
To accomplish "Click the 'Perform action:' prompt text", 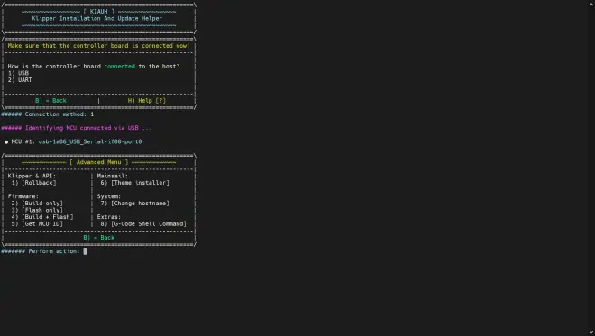I will coord(54,251).
